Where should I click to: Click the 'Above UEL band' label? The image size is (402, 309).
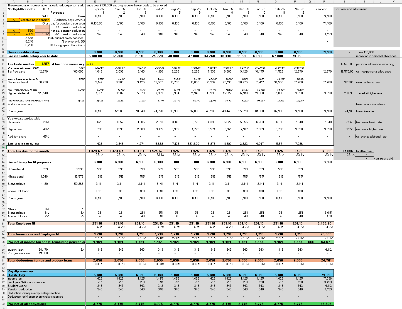[18, 191]
